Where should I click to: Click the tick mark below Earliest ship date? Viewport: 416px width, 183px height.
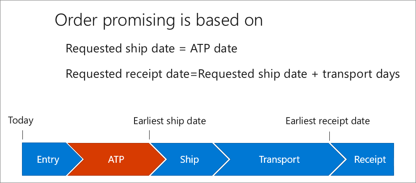coord(149,135)
